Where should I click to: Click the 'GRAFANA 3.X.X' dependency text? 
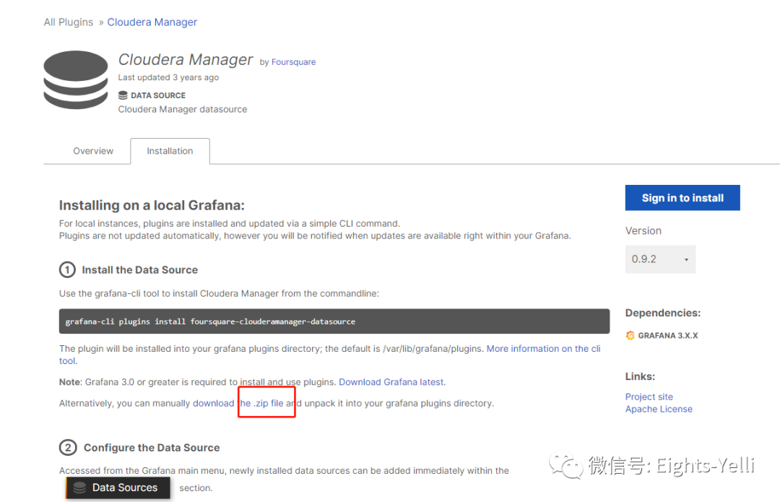point(668,336)
